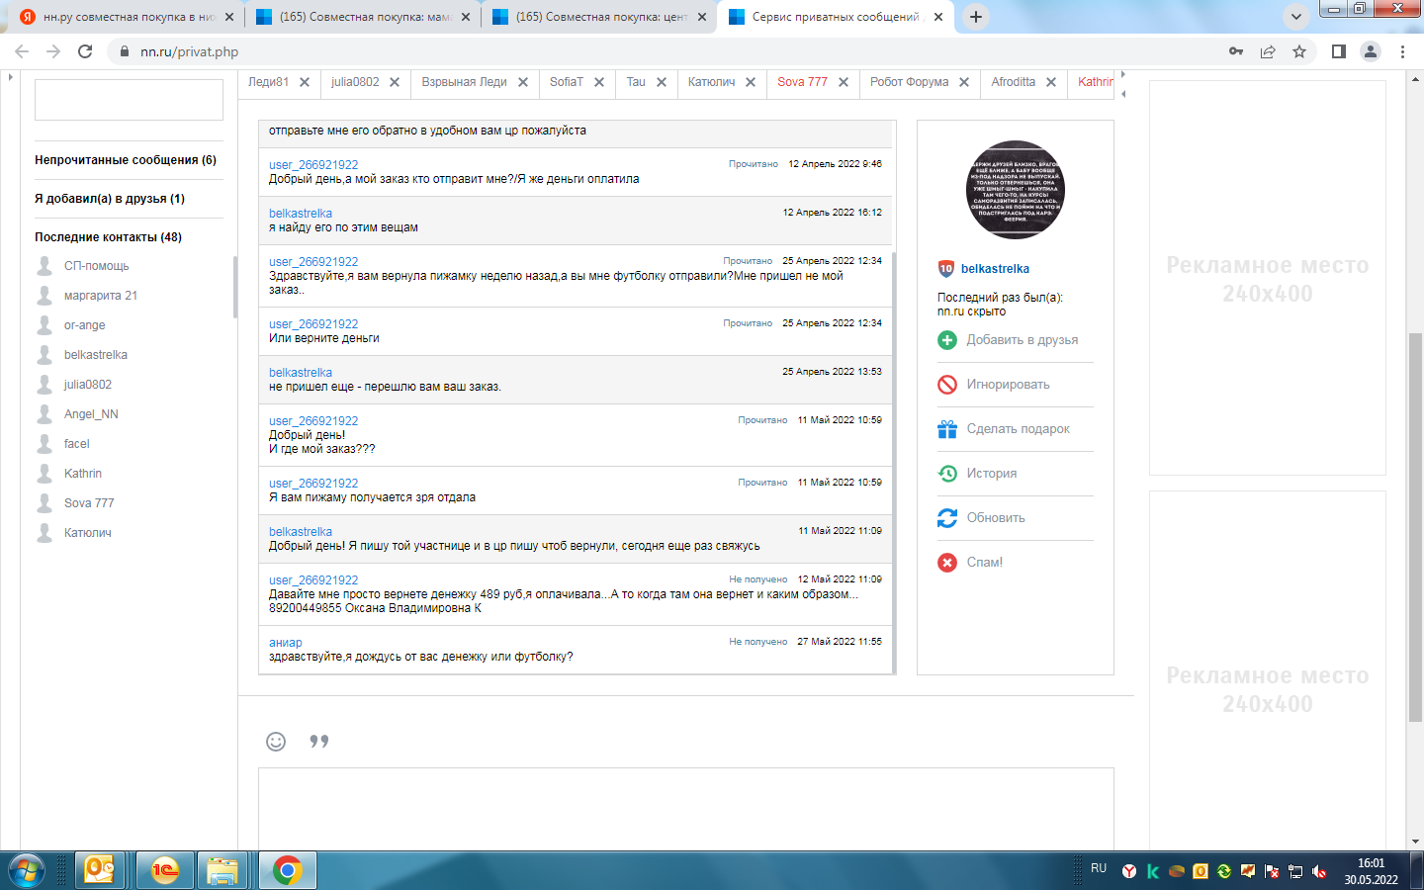Screen dimensions: 1424x890
Task: Switch to the Взрывная Леди chat tab
Action: point(464,82)
